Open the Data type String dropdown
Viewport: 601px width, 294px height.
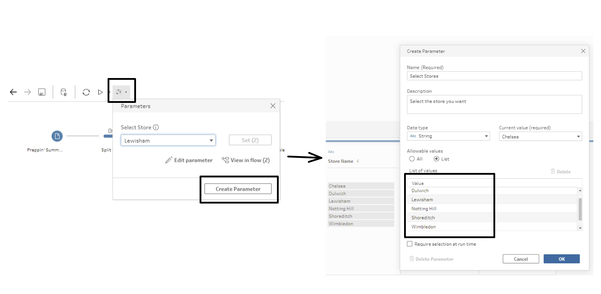tap(448, 136)
